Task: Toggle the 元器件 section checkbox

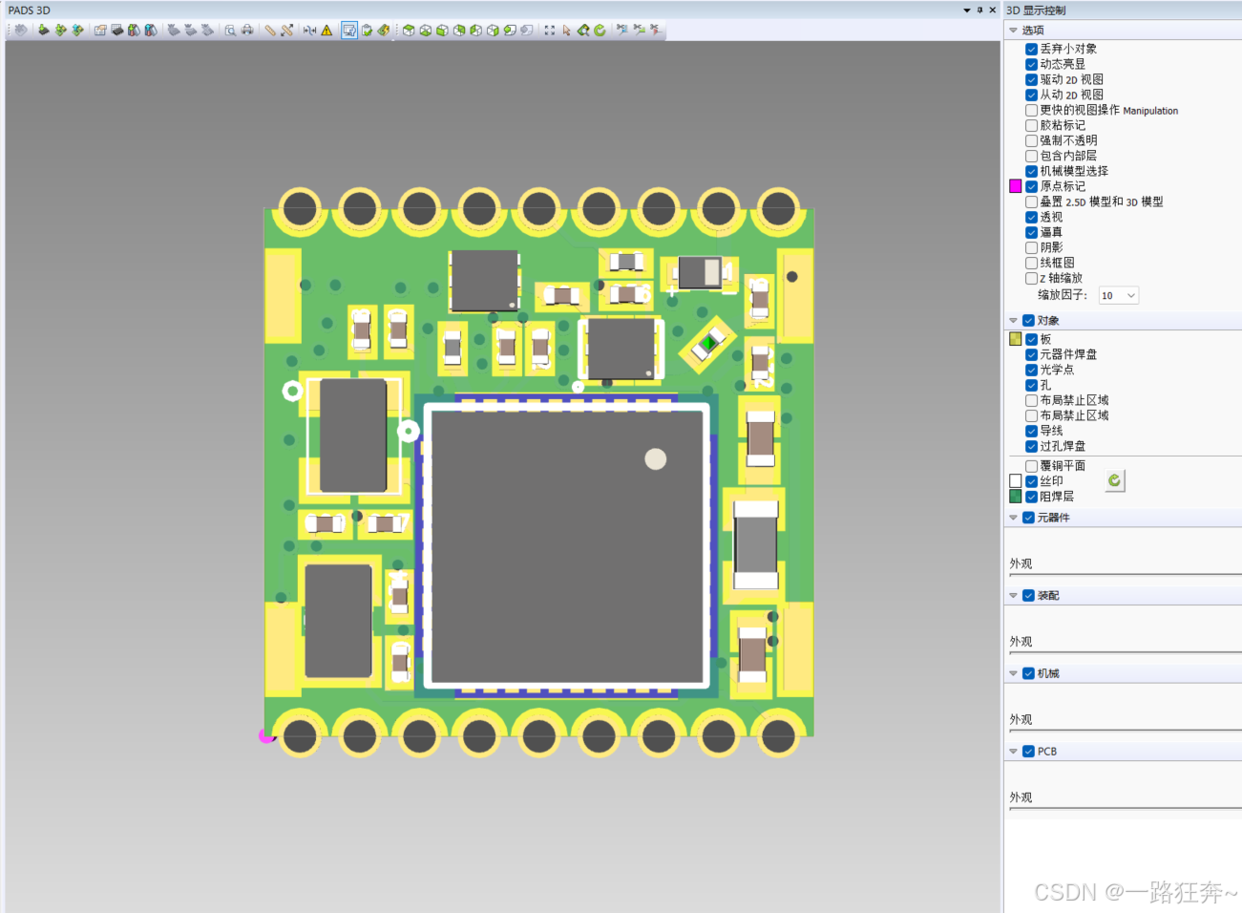Action: coord(1029,518)
